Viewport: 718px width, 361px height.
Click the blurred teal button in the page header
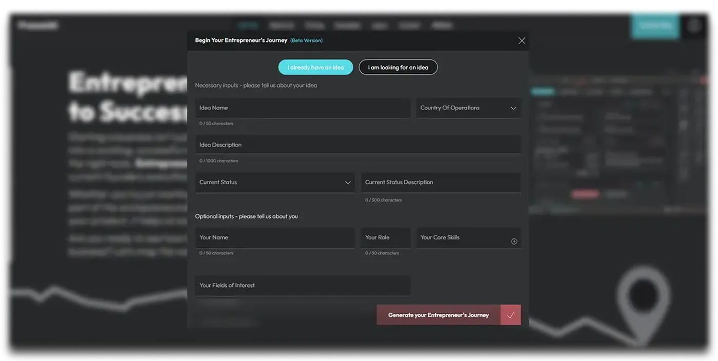654,25
